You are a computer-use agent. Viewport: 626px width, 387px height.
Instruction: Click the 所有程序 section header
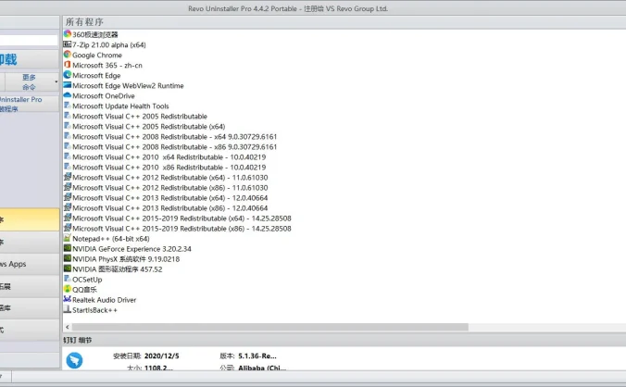(x=84, y=22)
